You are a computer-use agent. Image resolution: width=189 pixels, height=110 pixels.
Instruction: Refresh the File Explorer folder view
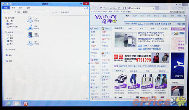coord(56,12)
